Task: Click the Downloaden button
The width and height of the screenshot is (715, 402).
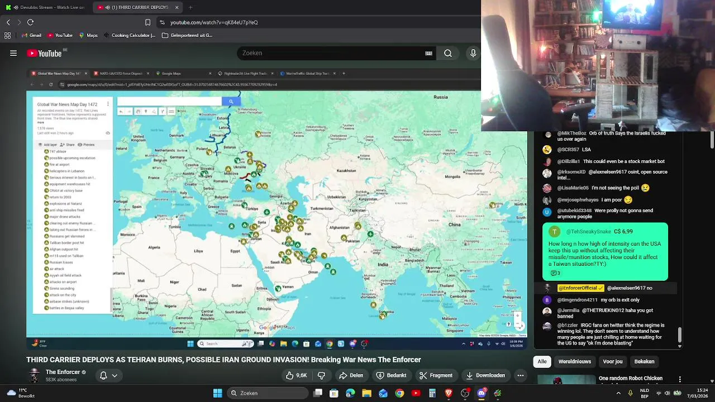Action: (485, 375)
